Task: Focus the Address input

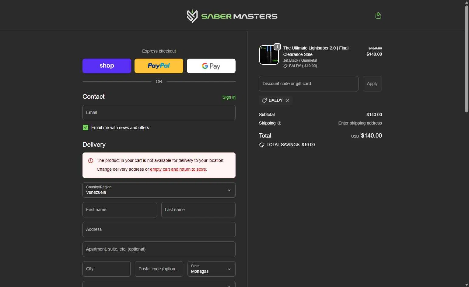Action: click(x=159, y=229)
